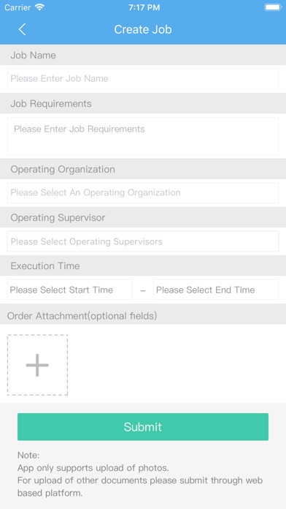
Task: Tap the battery indicator icon
Action: coord(273,7)
